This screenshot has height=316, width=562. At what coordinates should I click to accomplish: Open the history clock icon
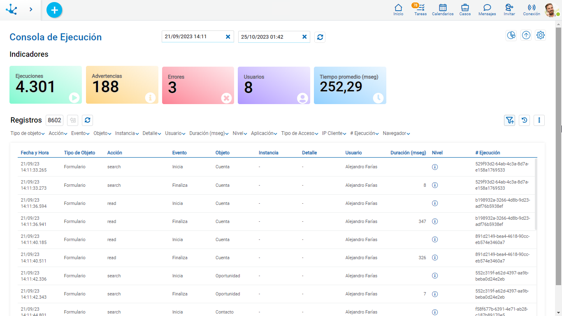pos(524,120)
